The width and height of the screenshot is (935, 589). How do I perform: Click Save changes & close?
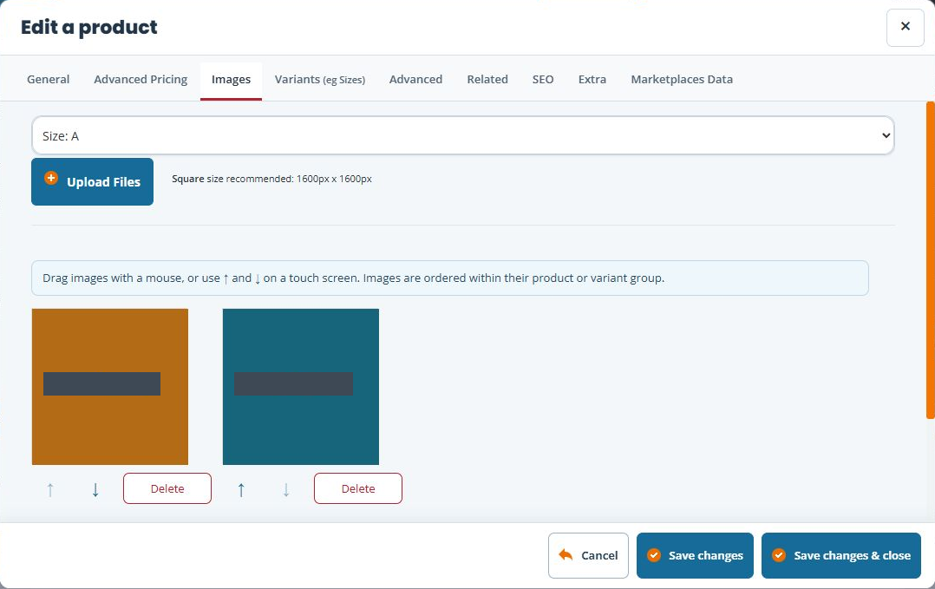tap(841, 556)
